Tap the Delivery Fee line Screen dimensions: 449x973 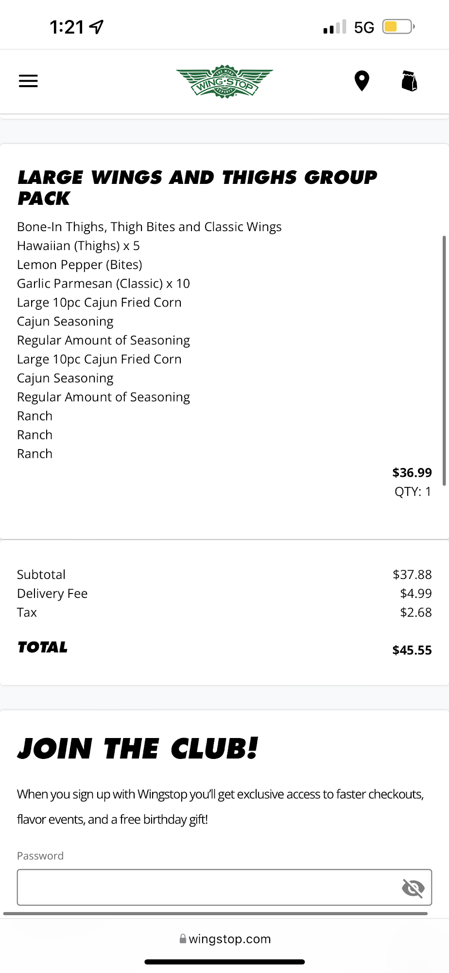pyautogui.click(x=52, y=594)
